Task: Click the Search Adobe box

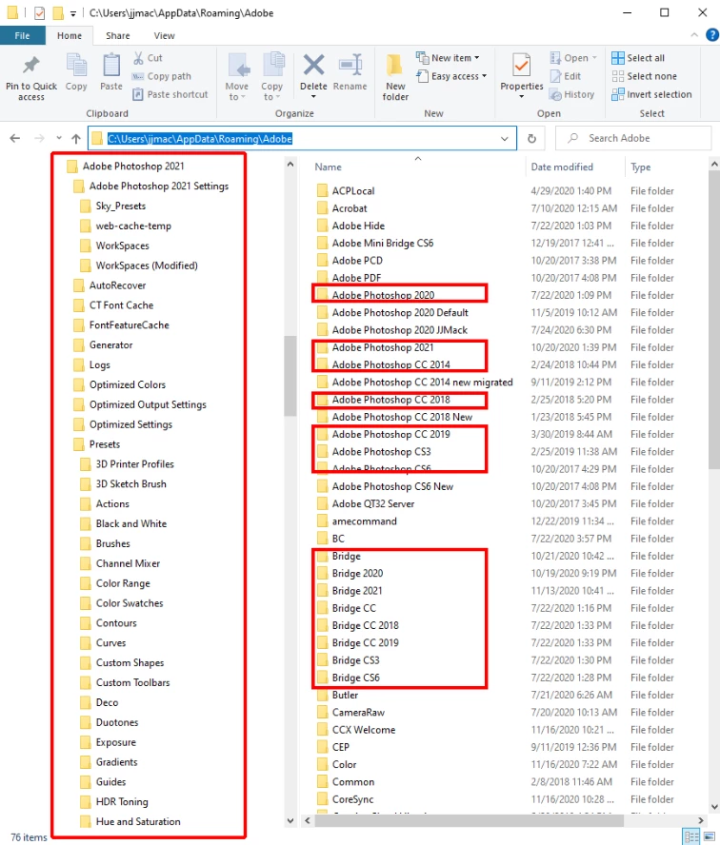Action: pos(633,139)
